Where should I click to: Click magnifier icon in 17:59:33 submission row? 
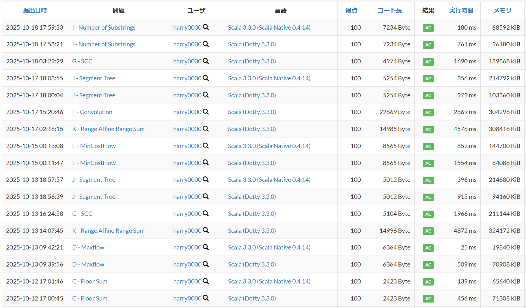tap(206, 27)
